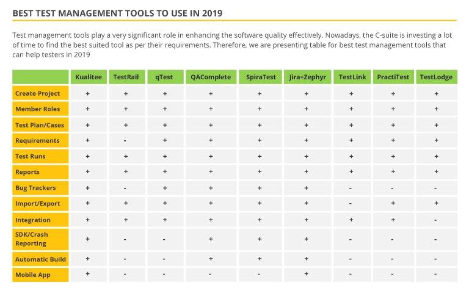Click the Requirements row label

[x=40, y=140]
